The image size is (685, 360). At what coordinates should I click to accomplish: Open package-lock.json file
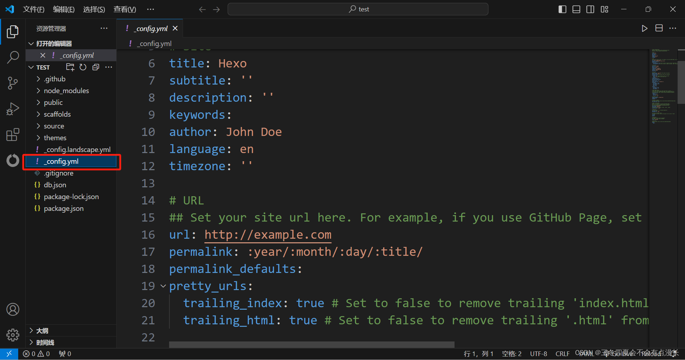pyautogui.click(x=71, y=197)
